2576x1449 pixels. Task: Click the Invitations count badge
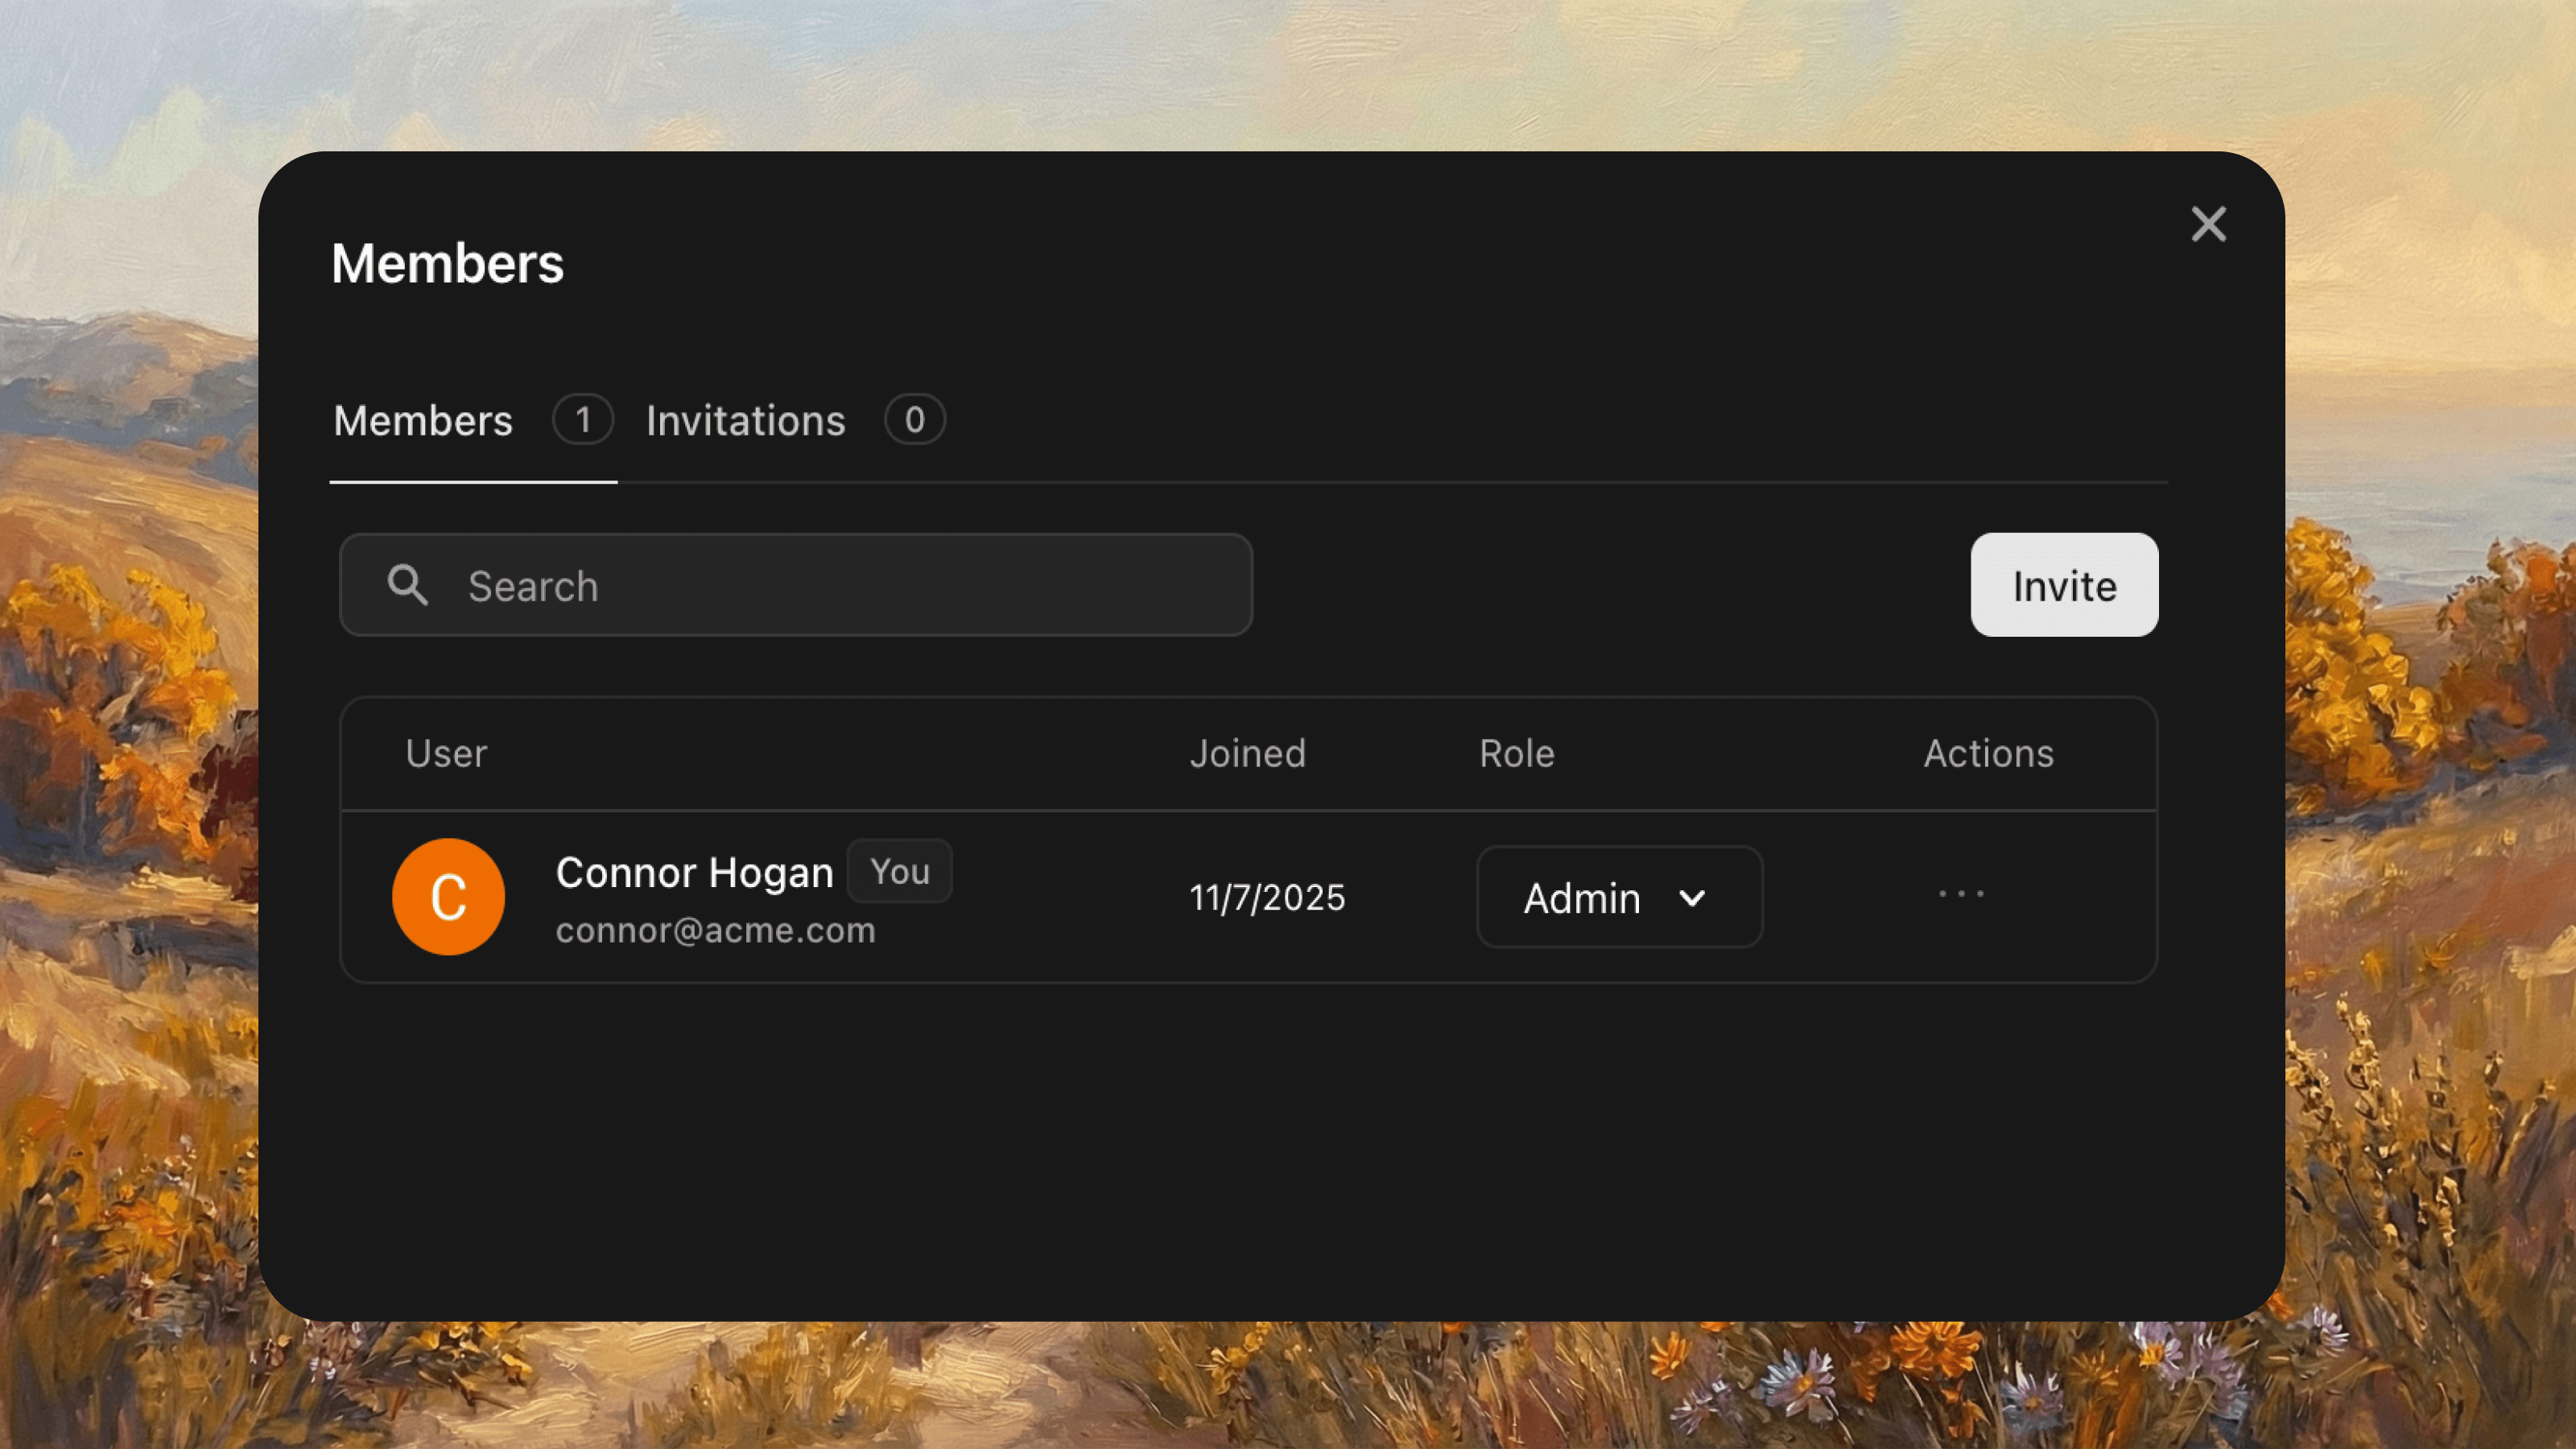pos(914,420)
